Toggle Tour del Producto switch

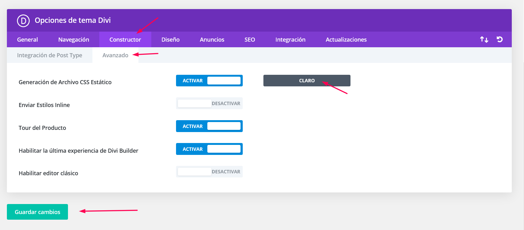coord(209,126)
